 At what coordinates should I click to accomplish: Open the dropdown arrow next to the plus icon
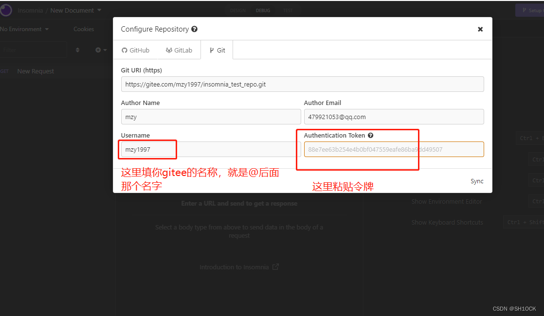[104, 50]
